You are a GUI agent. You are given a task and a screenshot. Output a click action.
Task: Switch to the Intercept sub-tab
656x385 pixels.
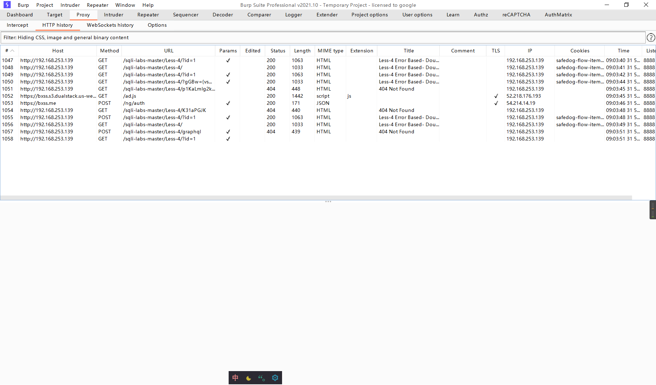click(x=17, y=25)
